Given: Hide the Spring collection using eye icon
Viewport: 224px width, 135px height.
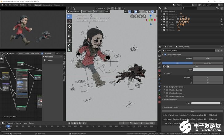Looking at the screenshot, I should [x=222, y=22].
